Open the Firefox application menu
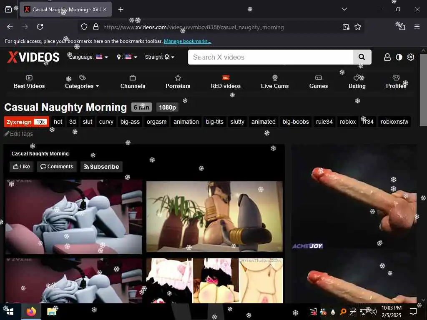The height and width of the screenshot is (320, 427). (x=417, y=27)
